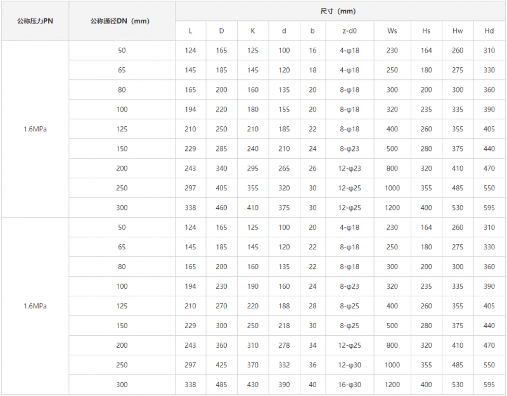Choose the K-column cell showing 410
Screen dimensions: 507x396
253,208
